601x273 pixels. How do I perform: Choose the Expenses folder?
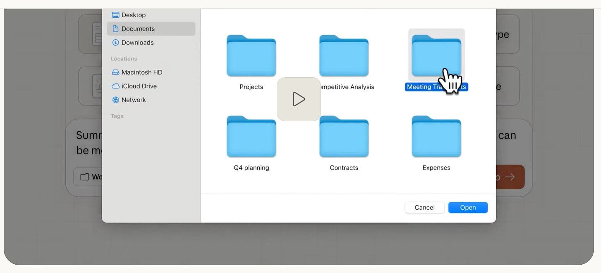(x=436, y=137)
